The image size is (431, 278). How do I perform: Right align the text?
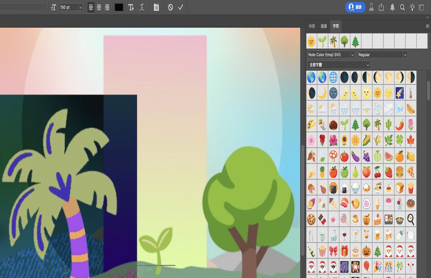107,7
